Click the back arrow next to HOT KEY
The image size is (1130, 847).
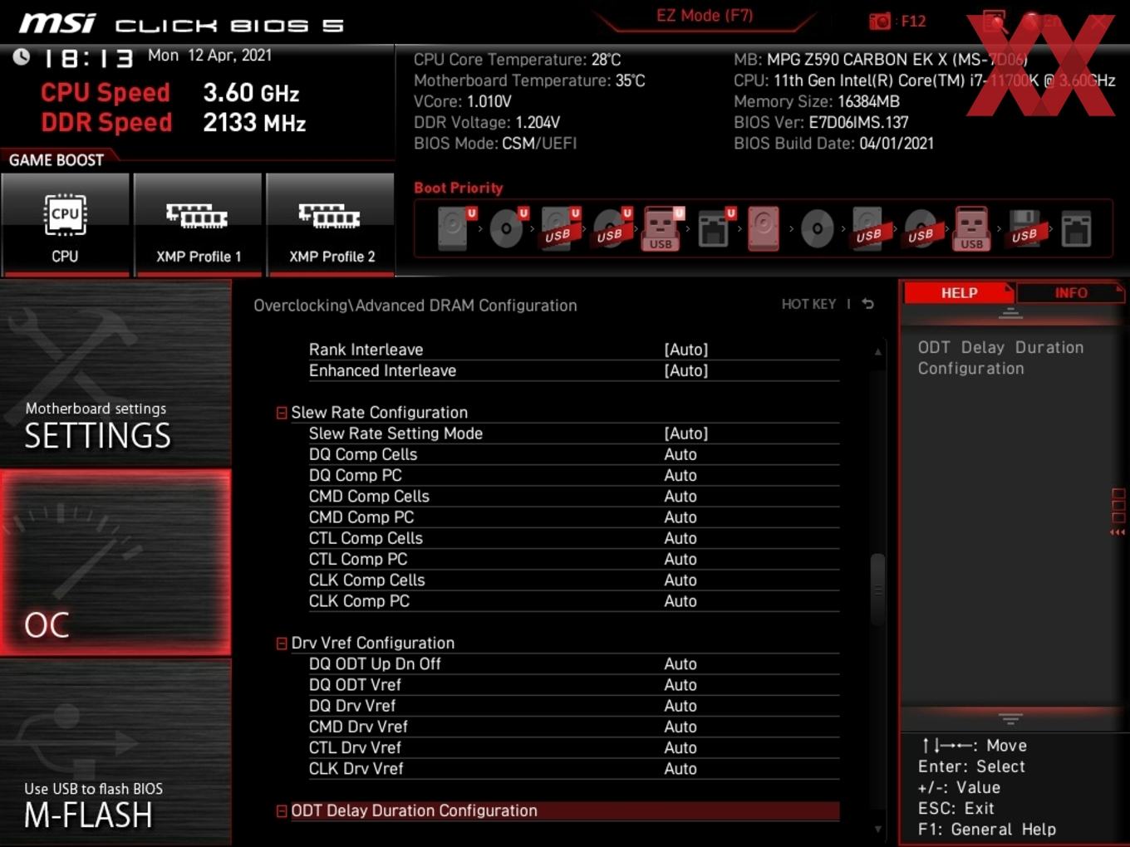tap(868, 304)
